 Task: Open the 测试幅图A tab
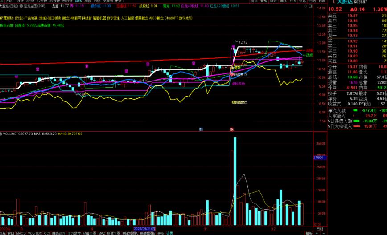click(130, 233)
